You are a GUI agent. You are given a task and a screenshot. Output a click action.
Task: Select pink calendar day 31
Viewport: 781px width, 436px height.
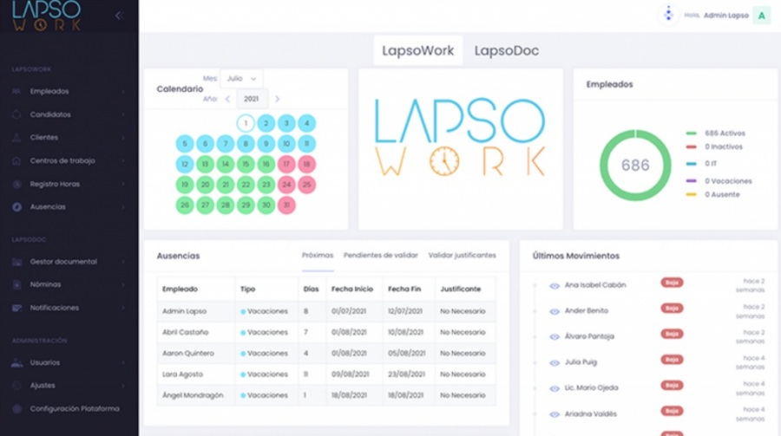[286, 205]
